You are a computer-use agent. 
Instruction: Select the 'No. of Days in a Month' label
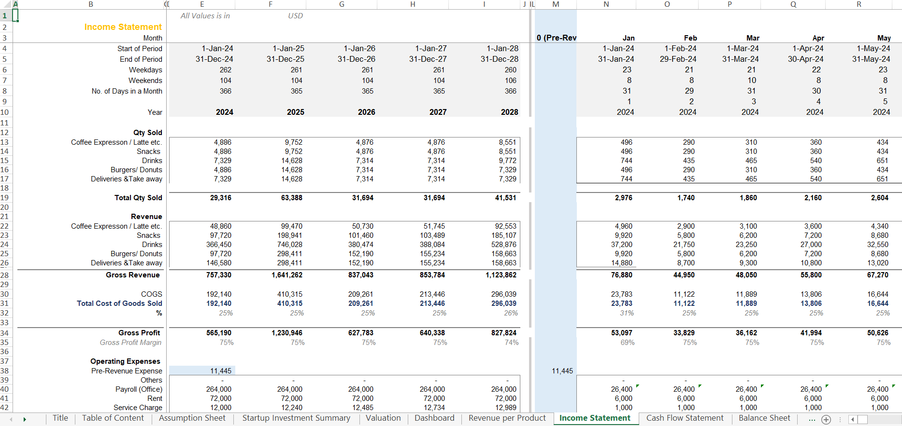pos(127,91)
